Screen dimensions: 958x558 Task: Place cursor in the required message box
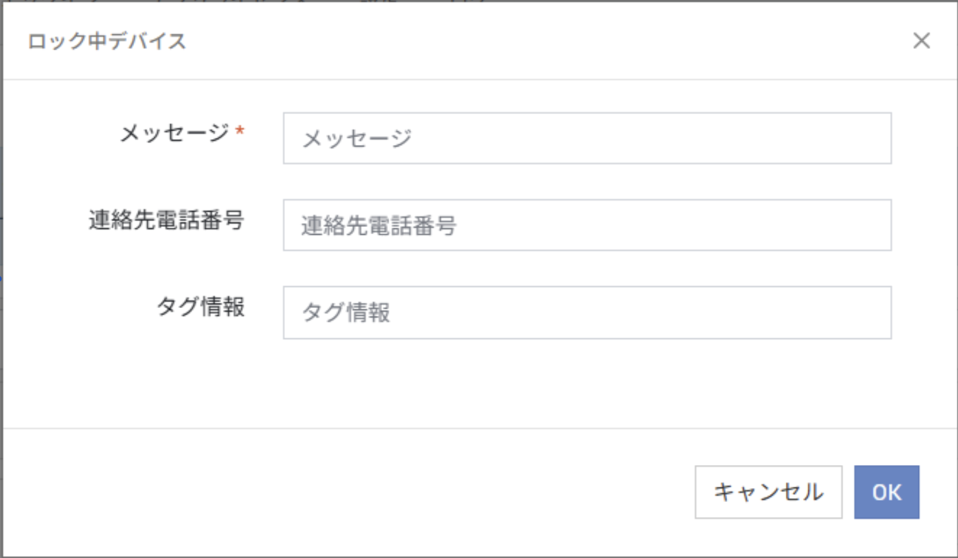click(x=587, y=139)
